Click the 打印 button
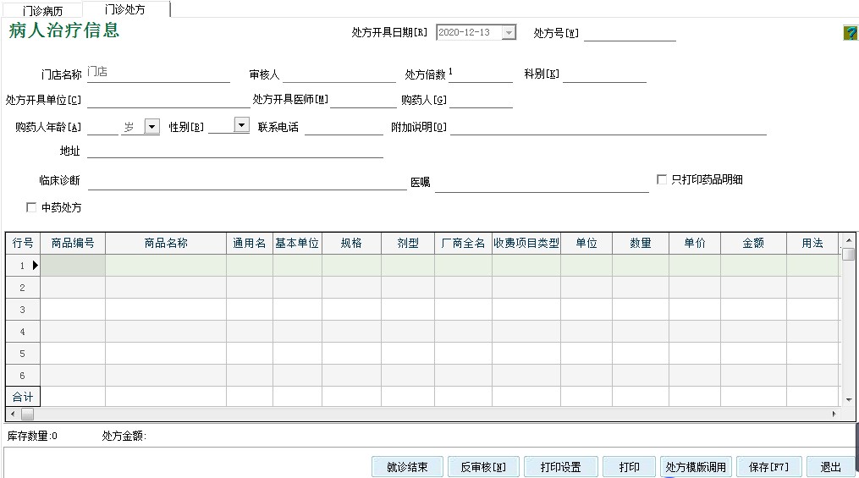This screenshot has height=478, width=859. (629, 466)
